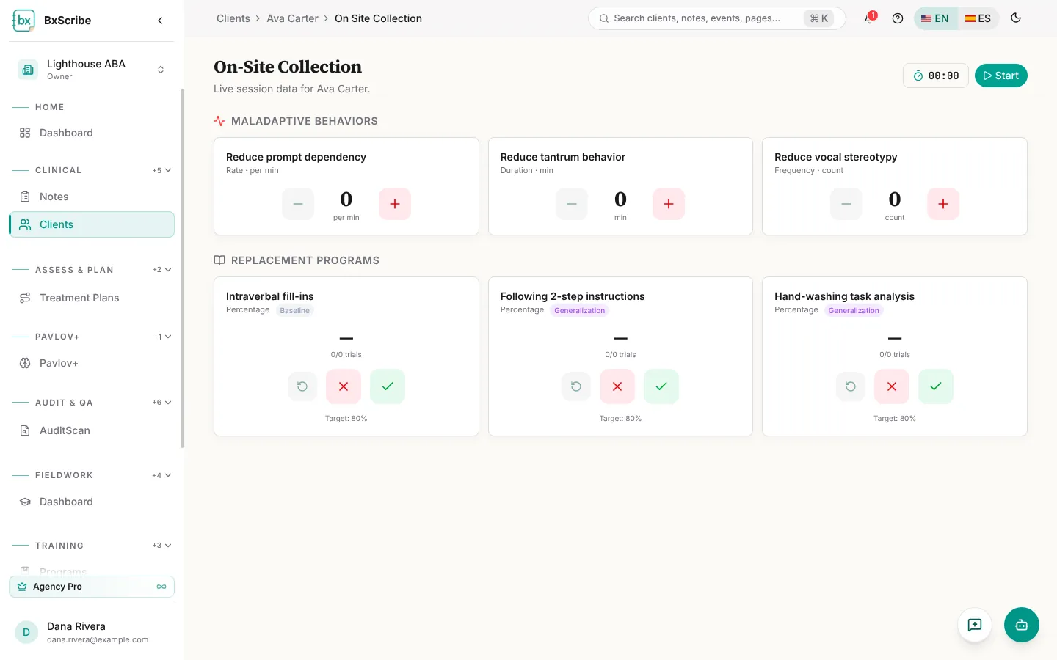Viewport: 1057px width, 660px height.
Task: Increment Reduce prompt dependency count
Action: pos(395,204)
